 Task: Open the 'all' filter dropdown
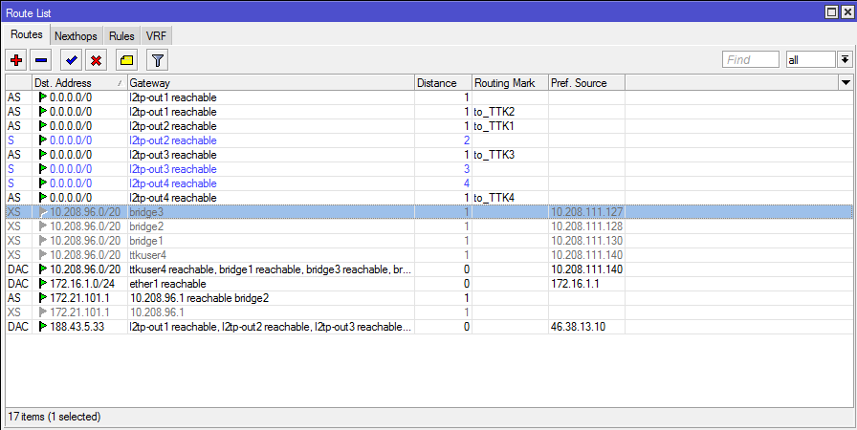[810, 60]
